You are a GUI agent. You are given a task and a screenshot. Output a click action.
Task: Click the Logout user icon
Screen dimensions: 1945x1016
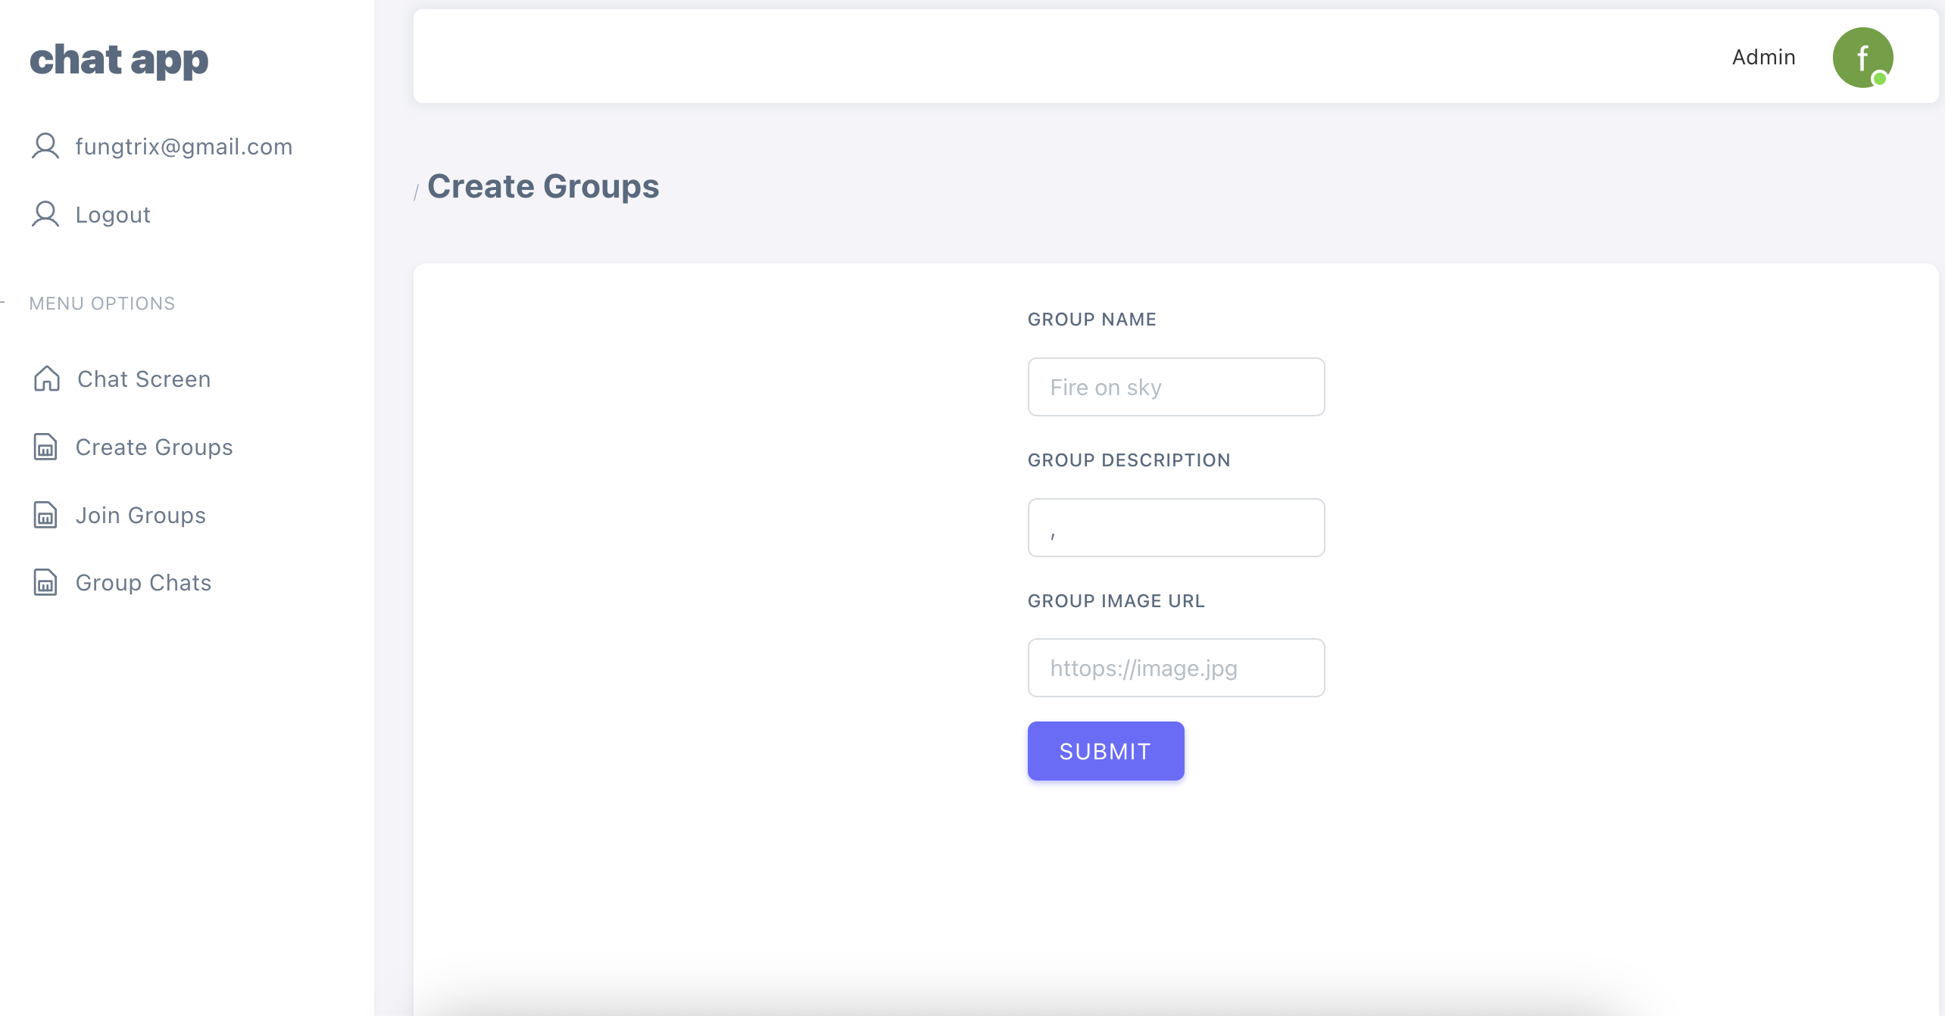coord(45,214)
